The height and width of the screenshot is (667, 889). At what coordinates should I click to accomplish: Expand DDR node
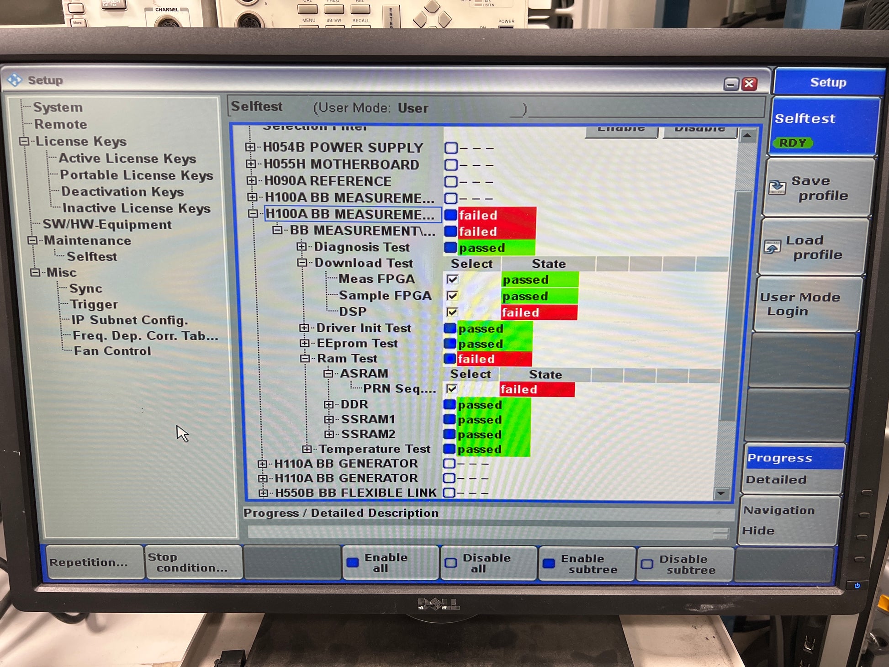coord(328,404)
